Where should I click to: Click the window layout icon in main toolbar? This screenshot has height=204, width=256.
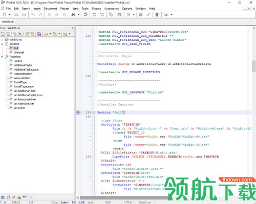[x=119, y=15]
